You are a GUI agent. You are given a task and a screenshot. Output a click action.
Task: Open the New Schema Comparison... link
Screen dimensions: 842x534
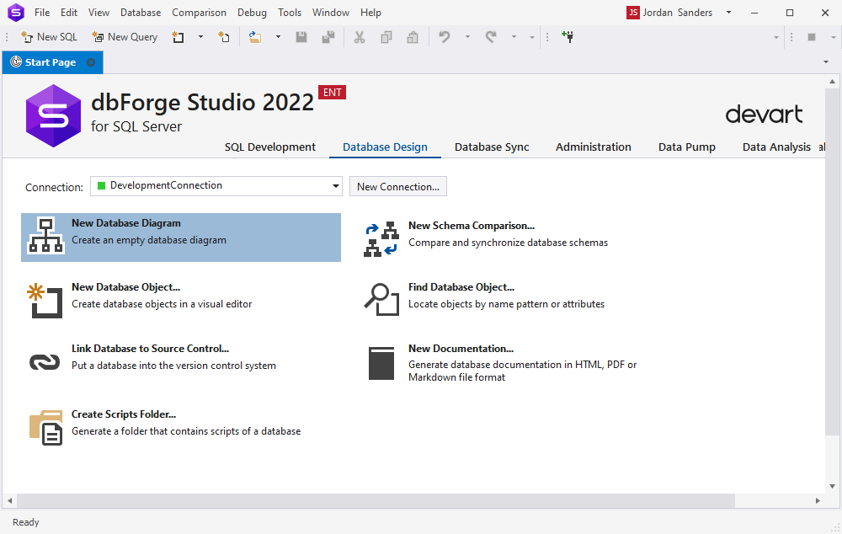(472, 226)
